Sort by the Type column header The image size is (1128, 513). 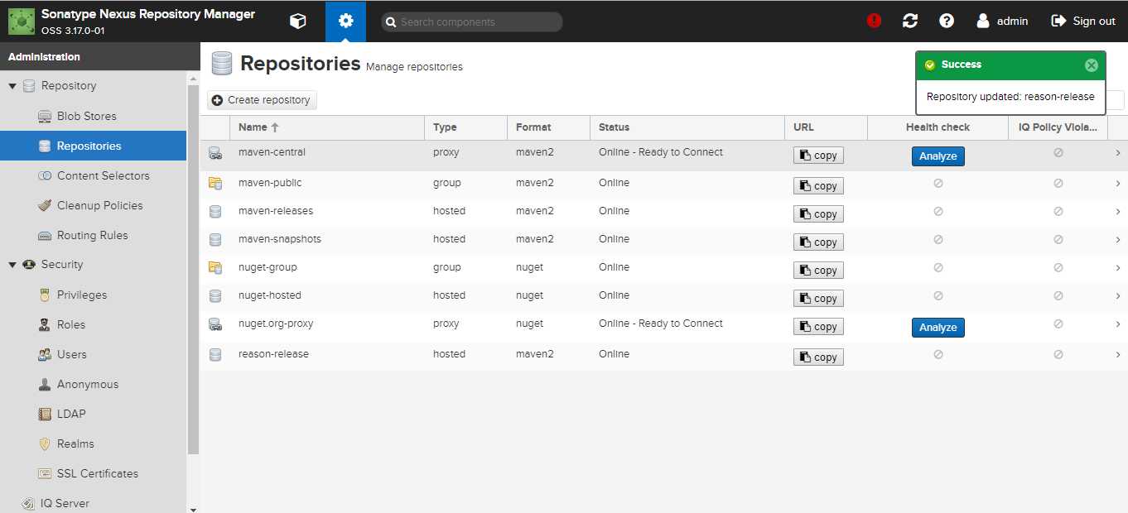pyautogui.click(x=465, y=127)
